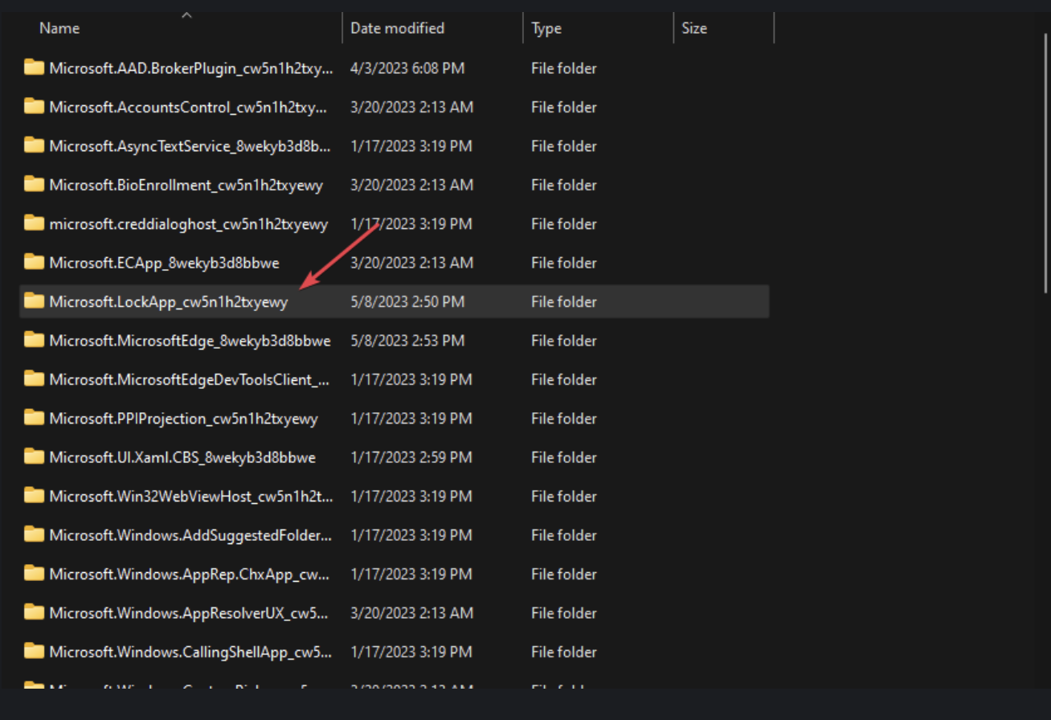Click the Microsoft.Windows.AppResolverUX folder name
The image size is (1051, 720).
pyautogui.click(x=189, y=613)
